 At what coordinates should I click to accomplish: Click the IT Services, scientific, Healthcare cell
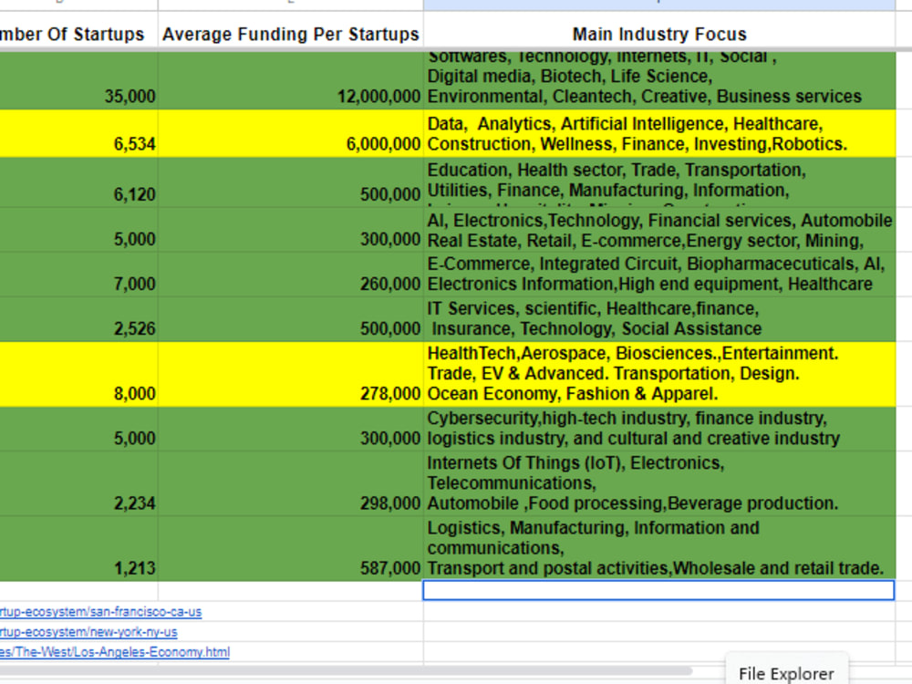click(x=659, y=319)
